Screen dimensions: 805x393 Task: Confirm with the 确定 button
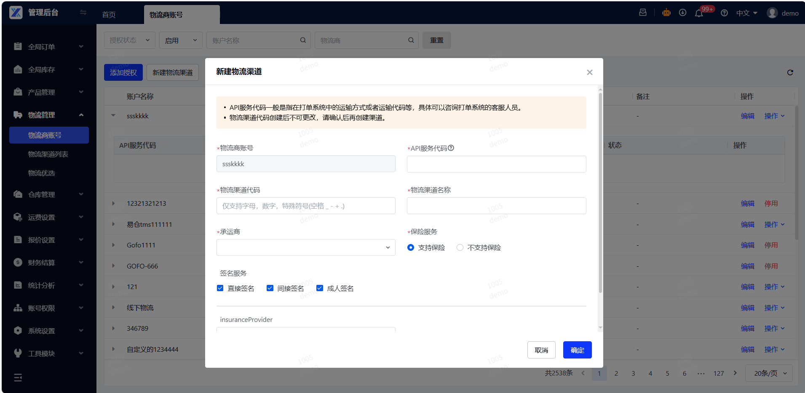[578, 350]
